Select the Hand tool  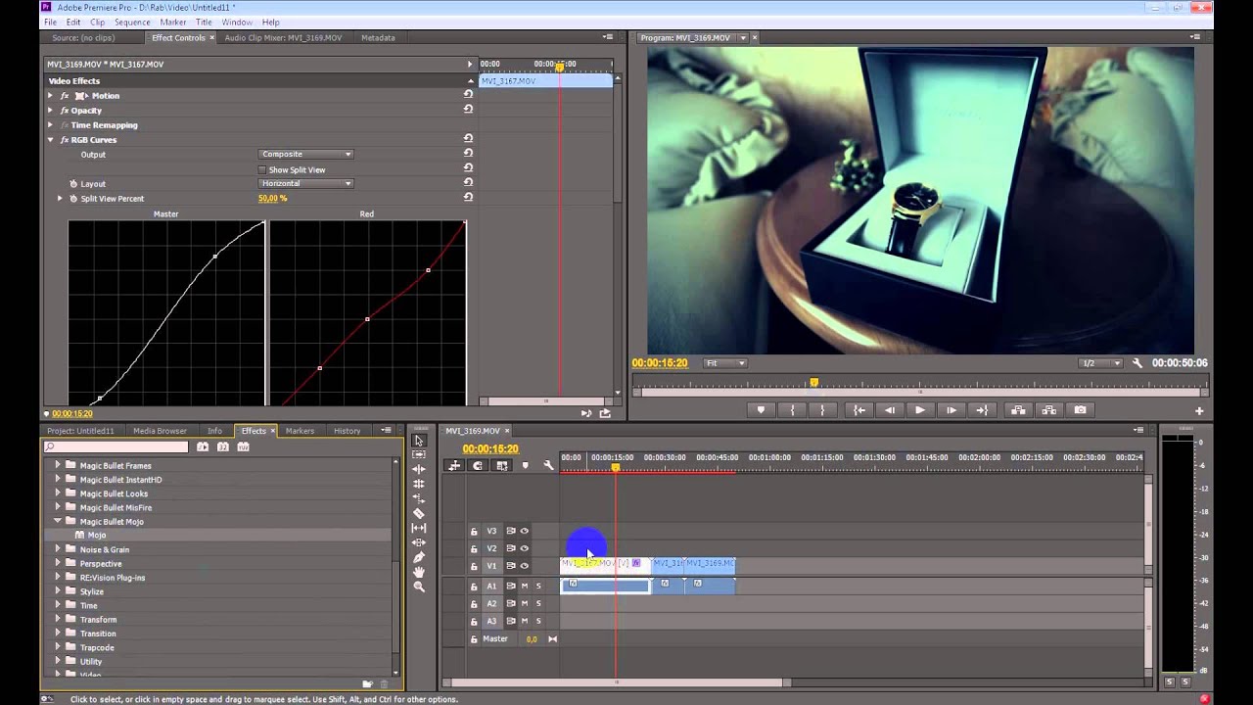419,572
